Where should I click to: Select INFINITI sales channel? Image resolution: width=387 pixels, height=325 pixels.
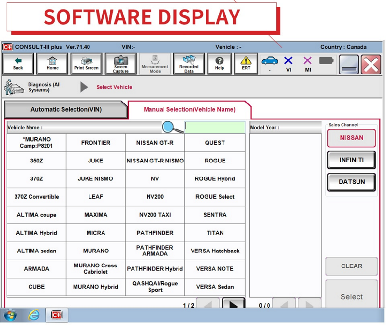(352, 160)
